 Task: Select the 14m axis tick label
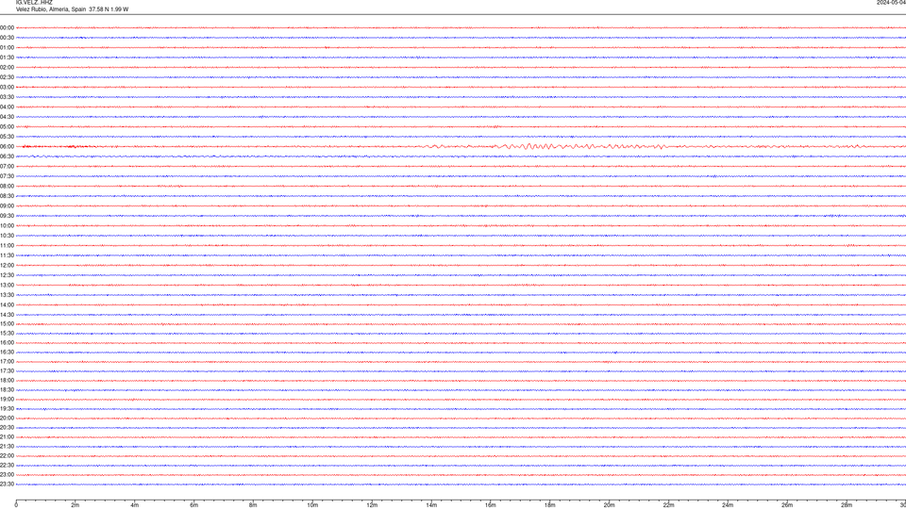click(x=431, y=505)
